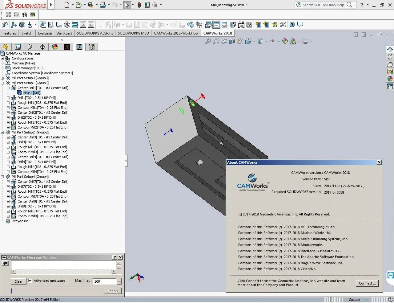Image resolution: width=394 pixels, height=303 pixels.
Task: Click the Message Window help question button
Action: click(115, 257)
